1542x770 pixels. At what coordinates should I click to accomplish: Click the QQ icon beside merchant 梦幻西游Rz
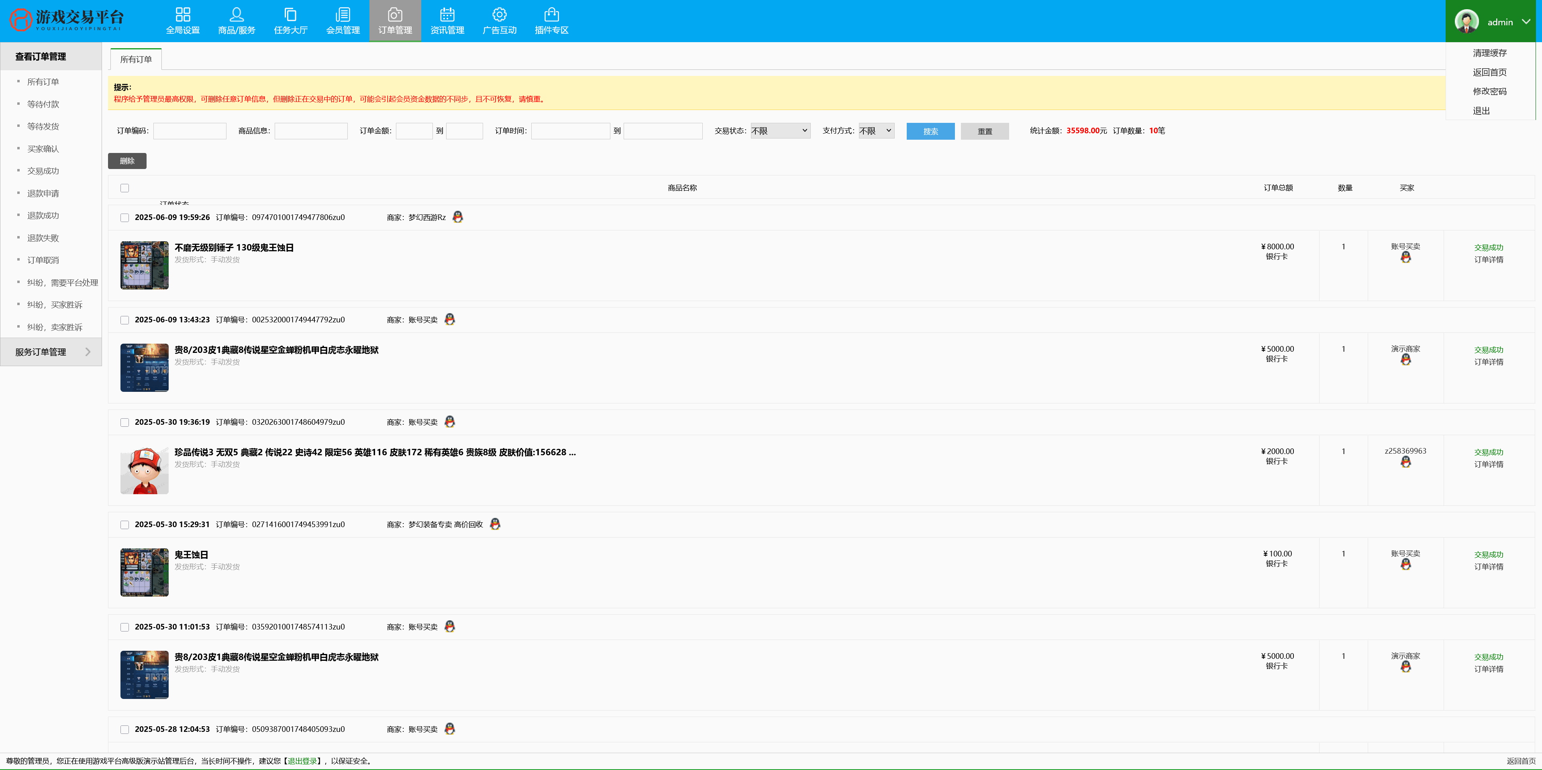[x=458, y=216]
